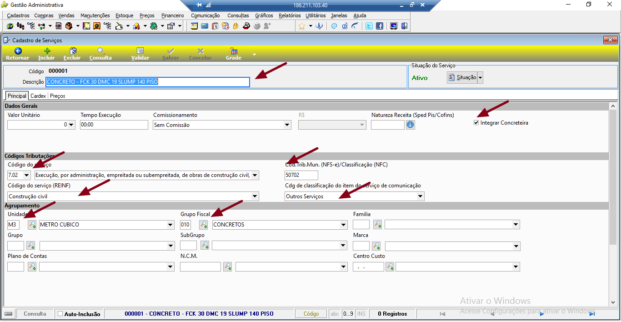
Task: Click into the Descrição text field
Action: [x=148, y=82]
